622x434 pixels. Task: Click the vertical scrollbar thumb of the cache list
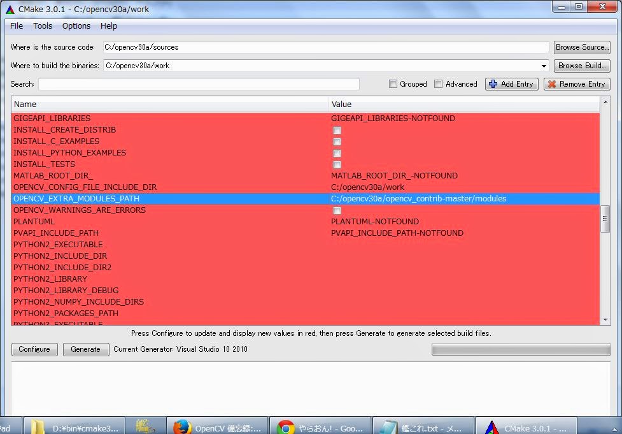[605, 219]
